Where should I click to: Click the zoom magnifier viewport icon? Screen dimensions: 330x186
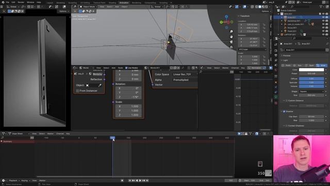click(232, 32)
